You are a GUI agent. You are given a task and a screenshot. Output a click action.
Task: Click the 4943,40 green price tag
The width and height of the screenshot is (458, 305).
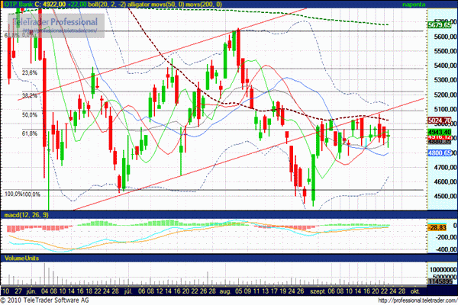click(440, 131)
